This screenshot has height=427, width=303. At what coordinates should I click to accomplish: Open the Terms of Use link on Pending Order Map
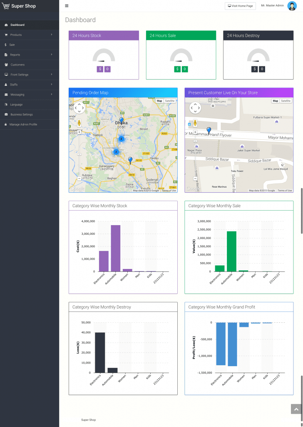tap(169, 191)
